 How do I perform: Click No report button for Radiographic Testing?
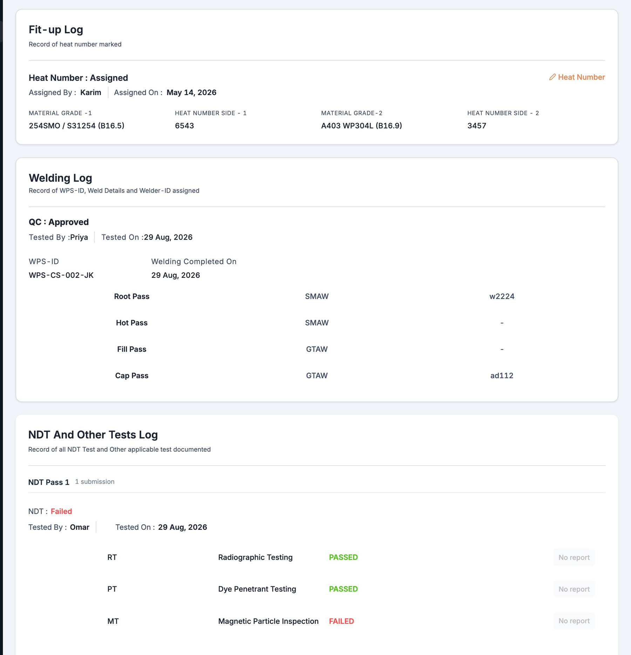tap(574, 557)
